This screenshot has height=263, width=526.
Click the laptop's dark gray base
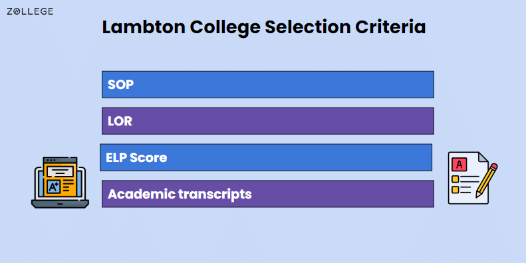point(60,204)
